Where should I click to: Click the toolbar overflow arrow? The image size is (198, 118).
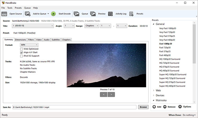[196, 16]
